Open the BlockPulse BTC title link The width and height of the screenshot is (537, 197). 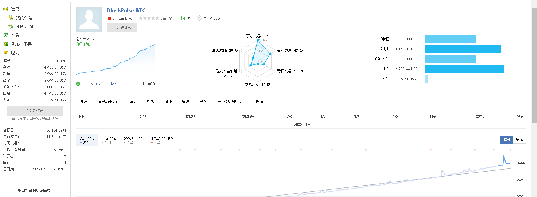click(126, 10)
